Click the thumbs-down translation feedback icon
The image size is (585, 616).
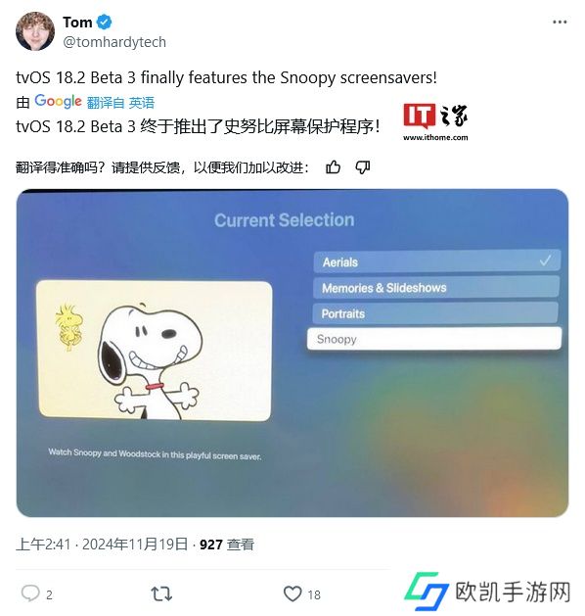click(363, 167)
